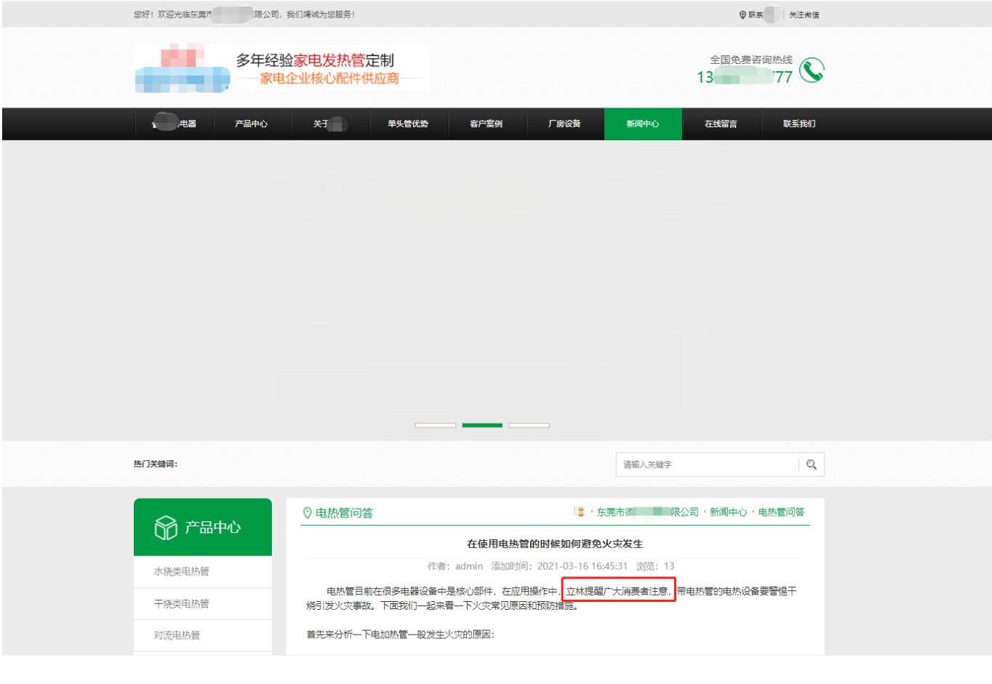Click the magnifier search icon
Viewport: 992px width, 684px height.
[811, 464]
